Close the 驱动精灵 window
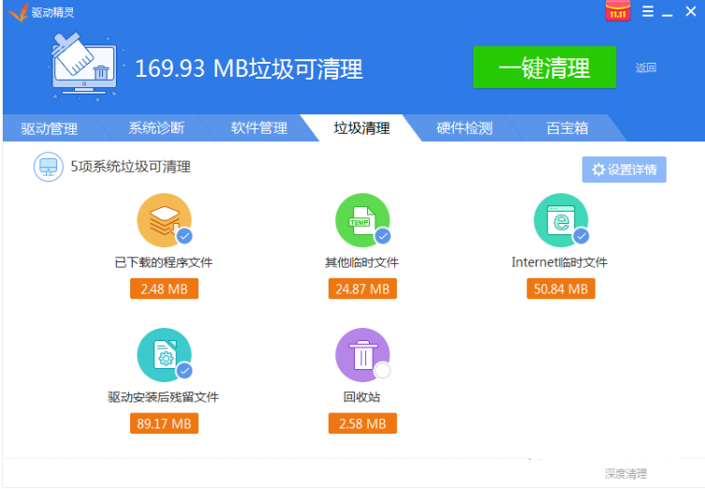 (691, 11)
